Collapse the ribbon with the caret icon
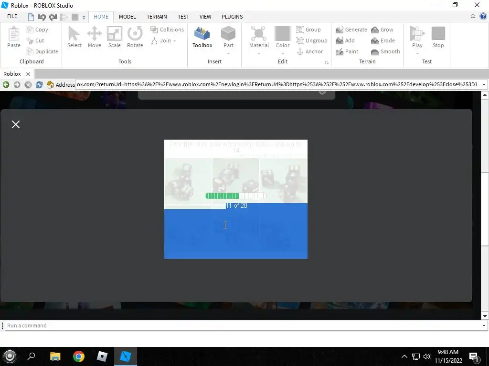Viewport: 489px width, 366px height. (x=473, y=16)
